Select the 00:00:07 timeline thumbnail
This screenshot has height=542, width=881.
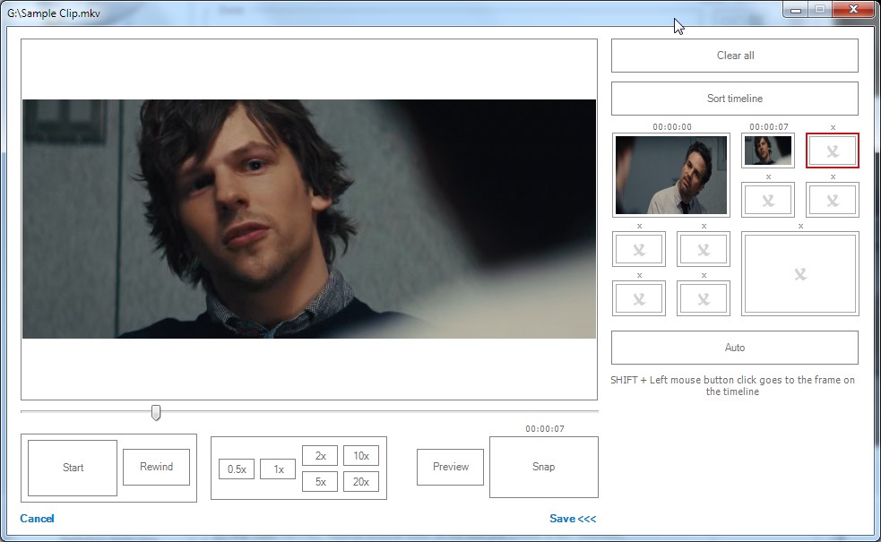tap(768, 151)
